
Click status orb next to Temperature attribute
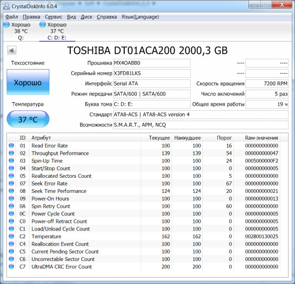click(x=11, y=236)
